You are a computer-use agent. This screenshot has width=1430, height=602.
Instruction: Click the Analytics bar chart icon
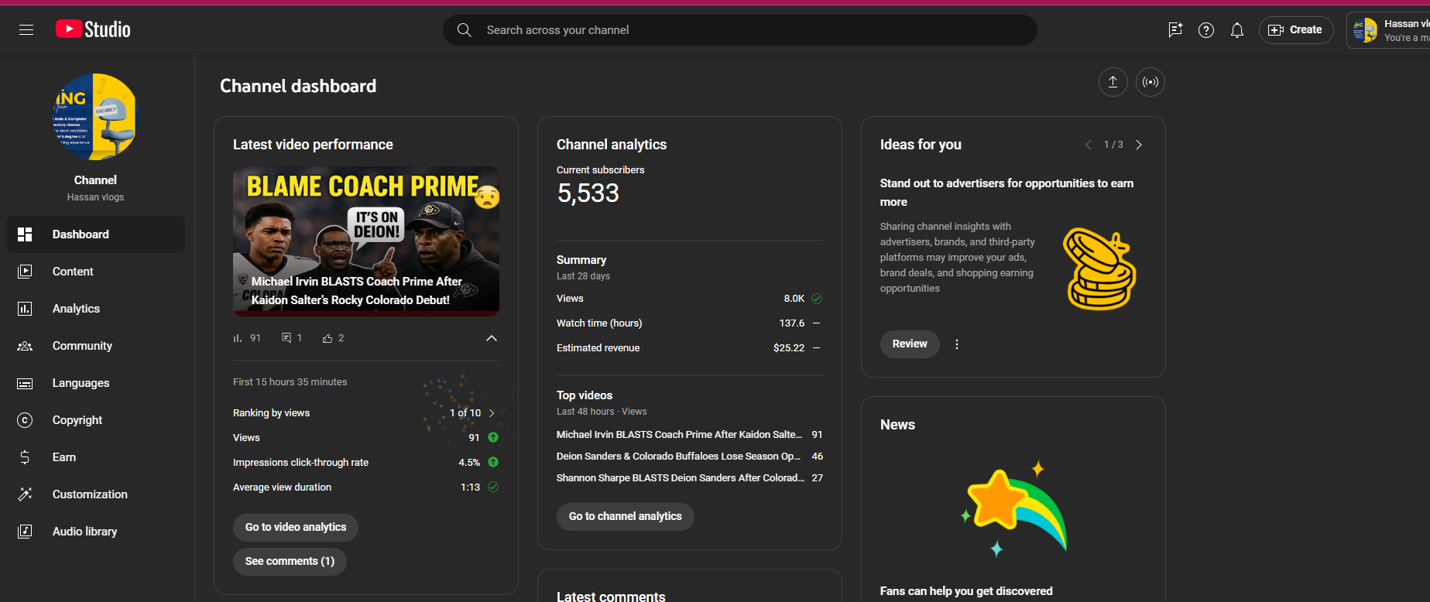point(25,309)
